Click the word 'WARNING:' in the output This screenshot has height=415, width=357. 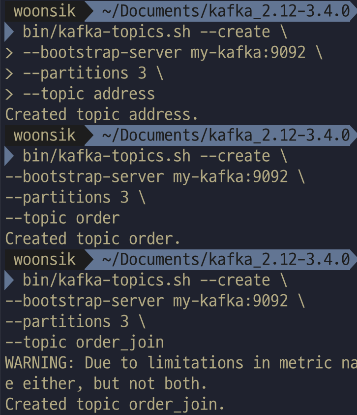tap(40, 363)
